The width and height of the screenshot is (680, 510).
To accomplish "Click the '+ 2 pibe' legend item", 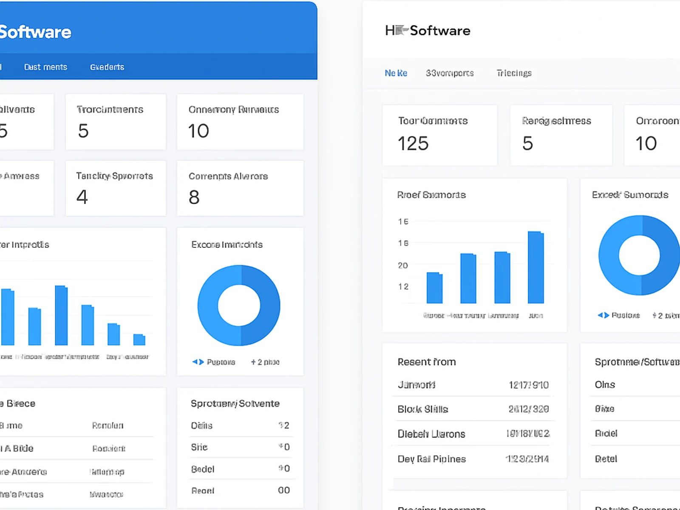I will point(265,362).
